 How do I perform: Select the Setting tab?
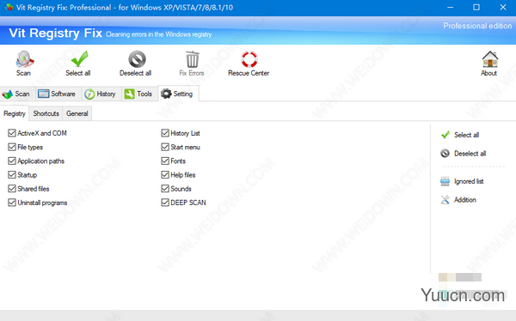(x=178, y=94)
